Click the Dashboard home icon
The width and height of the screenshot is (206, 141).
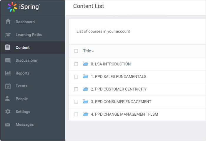(x=8, y=22)
